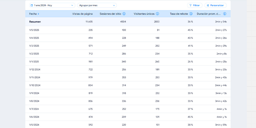Sort by Vistas de página column header
Viewport: 256px width, 128px height.
pyautogui.click(x=82, y=14)
